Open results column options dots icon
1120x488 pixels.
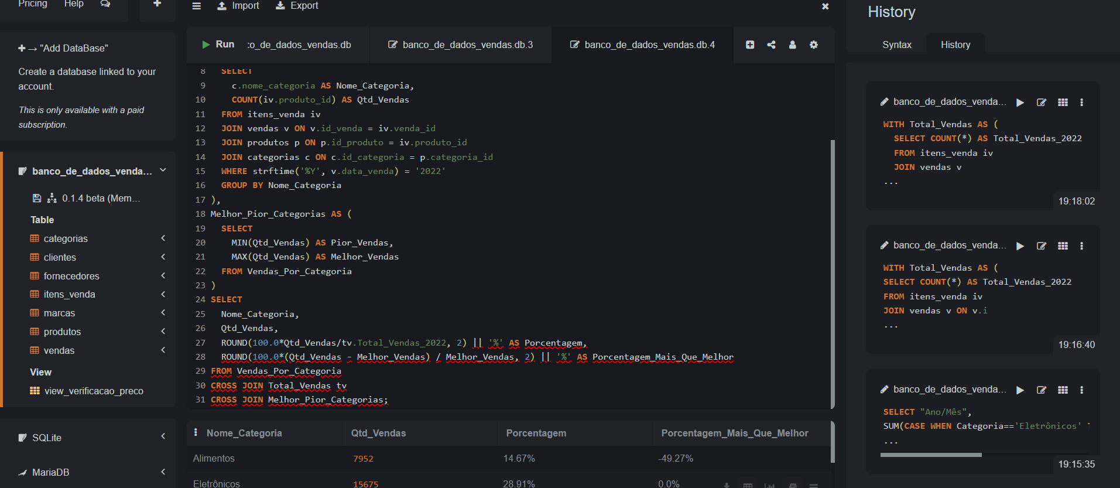click(x=196, y=432)
